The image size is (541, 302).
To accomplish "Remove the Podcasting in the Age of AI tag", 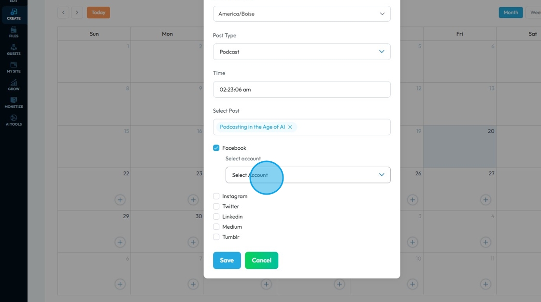I will tap(290, 127).
